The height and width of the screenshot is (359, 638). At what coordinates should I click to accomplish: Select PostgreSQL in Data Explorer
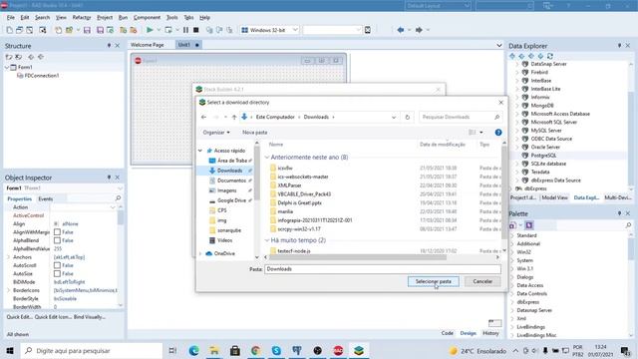pyautogui.click(x=543, y=156)
